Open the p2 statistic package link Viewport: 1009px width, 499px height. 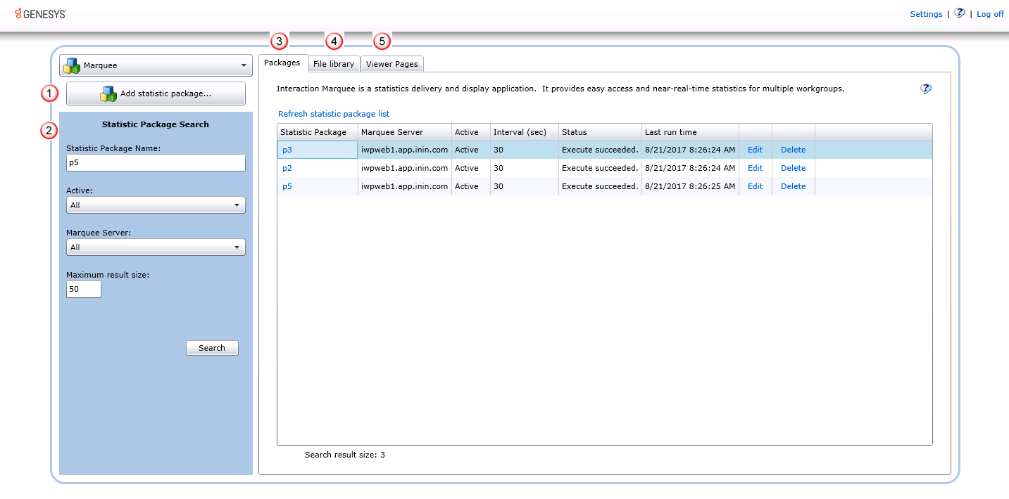coord(287,168)
